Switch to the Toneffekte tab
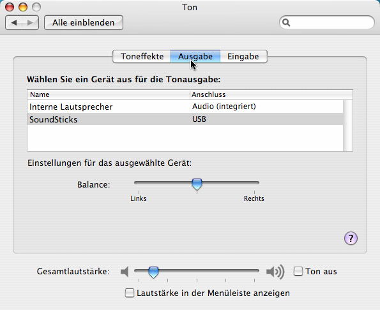Image resolution: width=380 pixels, height=310 pixels. 142,56
